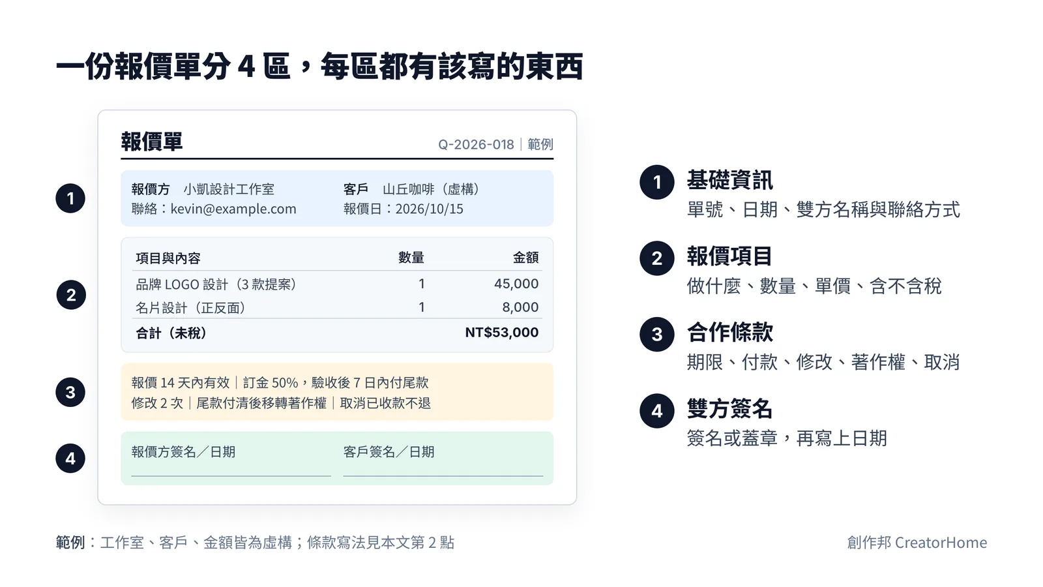The image size is (1043, 587).
Task: Click the row 名片設計（正反面）
Action: [337, 307]
